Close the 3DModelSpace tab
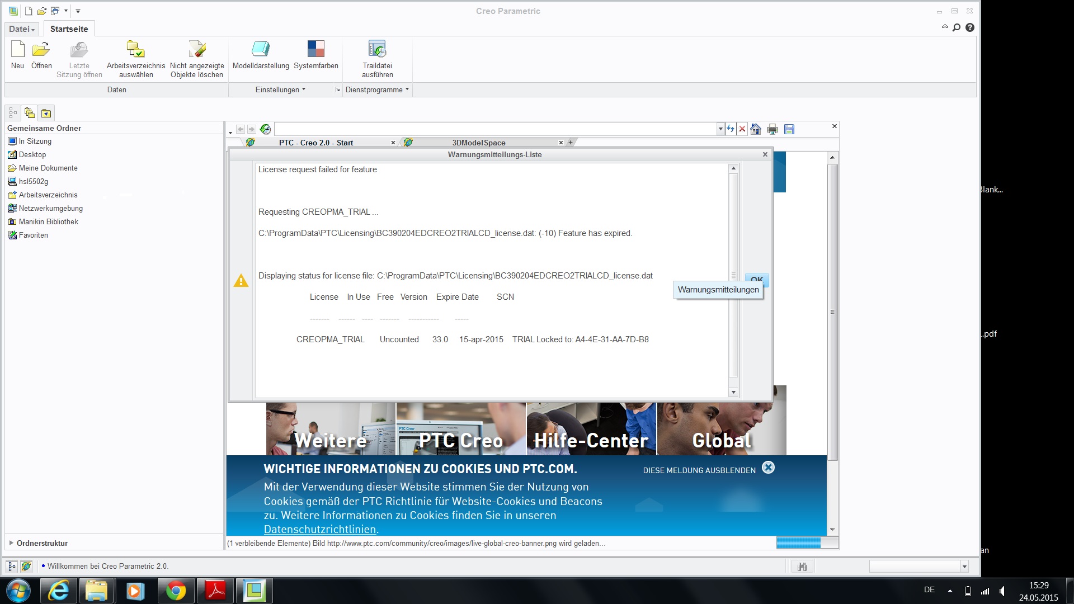The width and height of the screenshot is (1074, 604). [561, 143]
